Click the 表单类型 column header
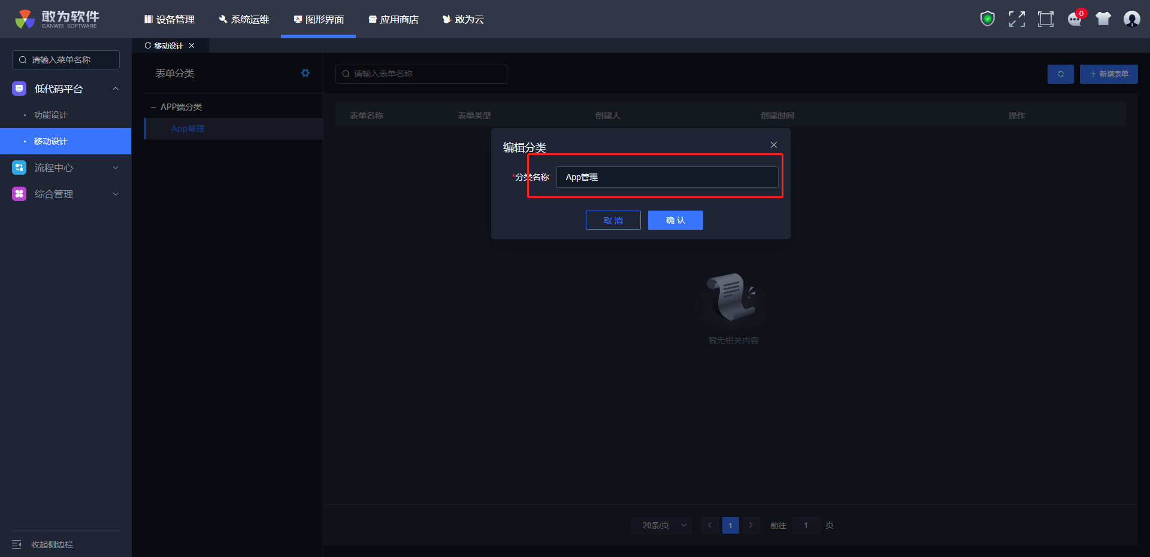Screen dimensions: 1150x557 tap(474, 115)
